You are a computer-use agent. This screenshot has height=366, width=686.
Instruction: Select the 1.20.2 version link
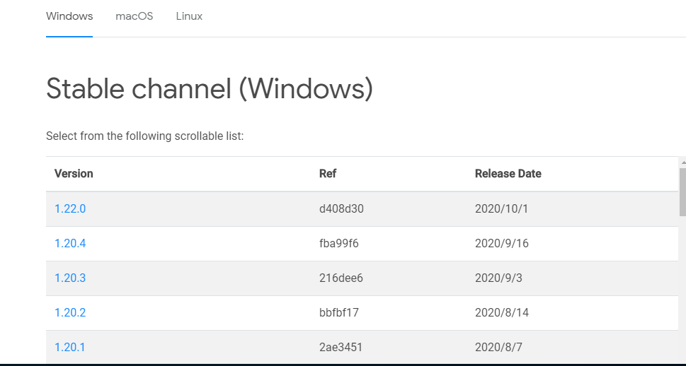(70, 312)
